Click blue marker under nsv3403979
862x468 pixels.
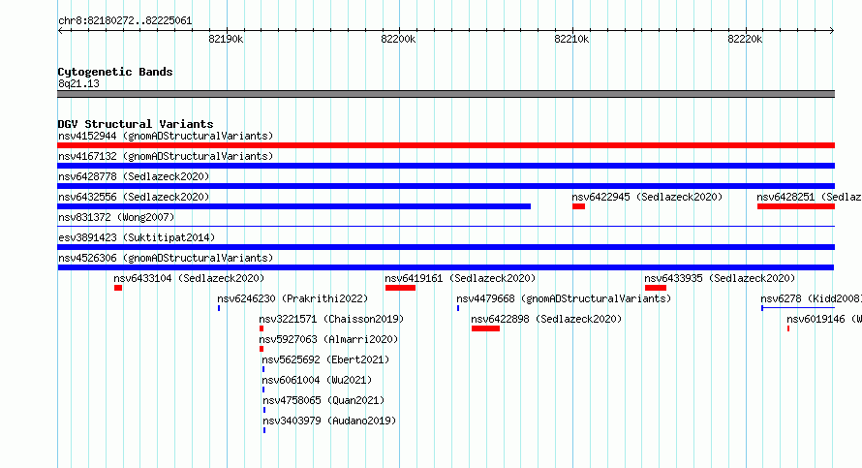tap(264, 430)
